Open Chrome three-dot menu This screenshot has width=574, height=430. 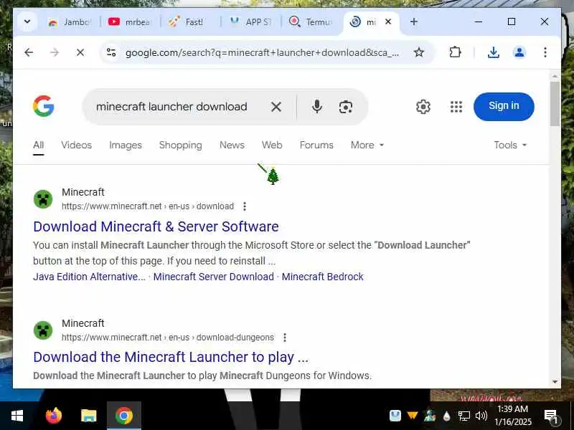point(545,52)
